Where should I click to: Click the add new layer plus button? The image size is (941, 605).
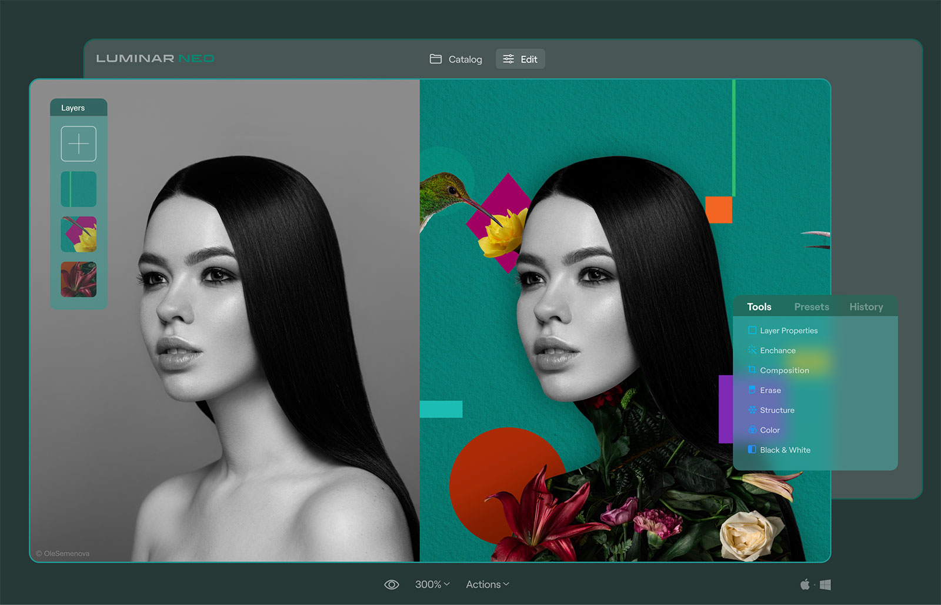[x=78, y=143]
